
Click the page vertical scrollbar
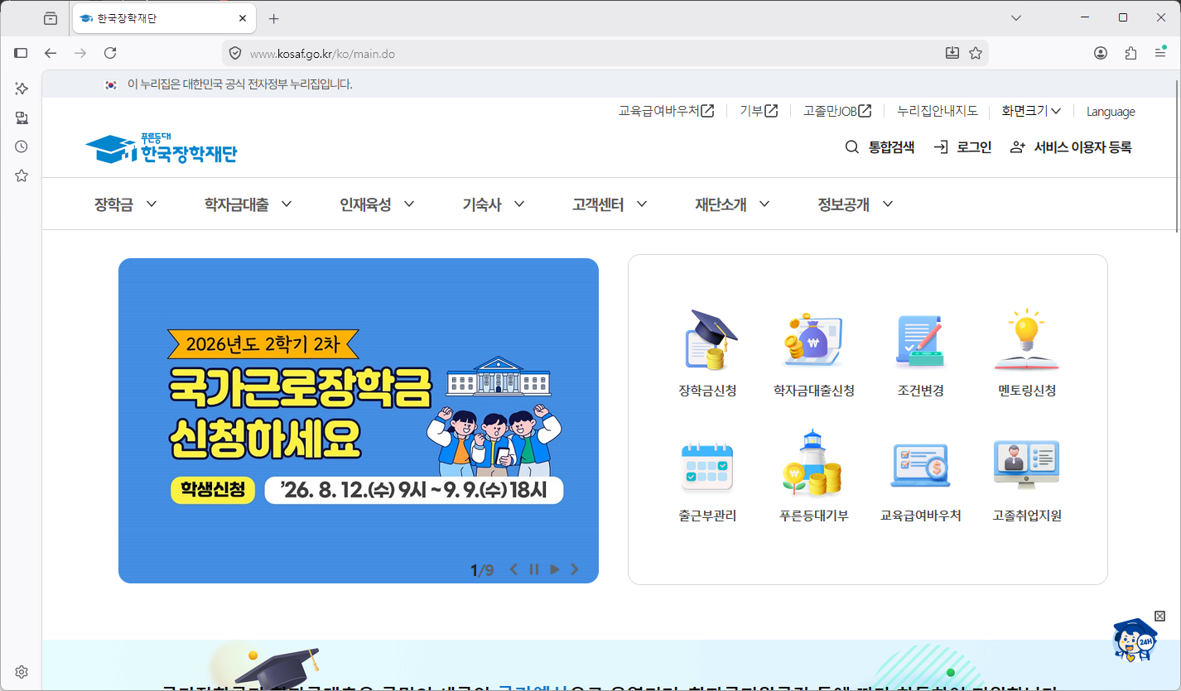point(1176,157)
